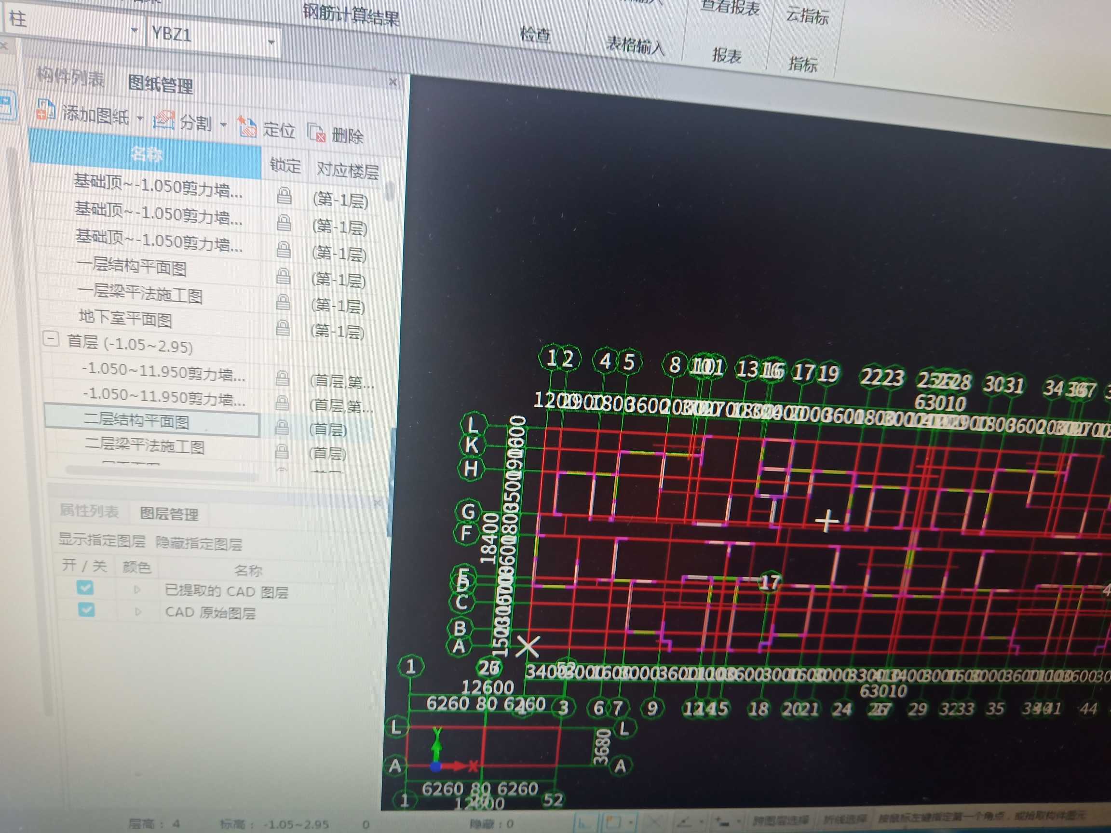The image size is (1111, 833).
Task: Select the 地下室平面图 drawing row
Action: (x=125, y=318)
